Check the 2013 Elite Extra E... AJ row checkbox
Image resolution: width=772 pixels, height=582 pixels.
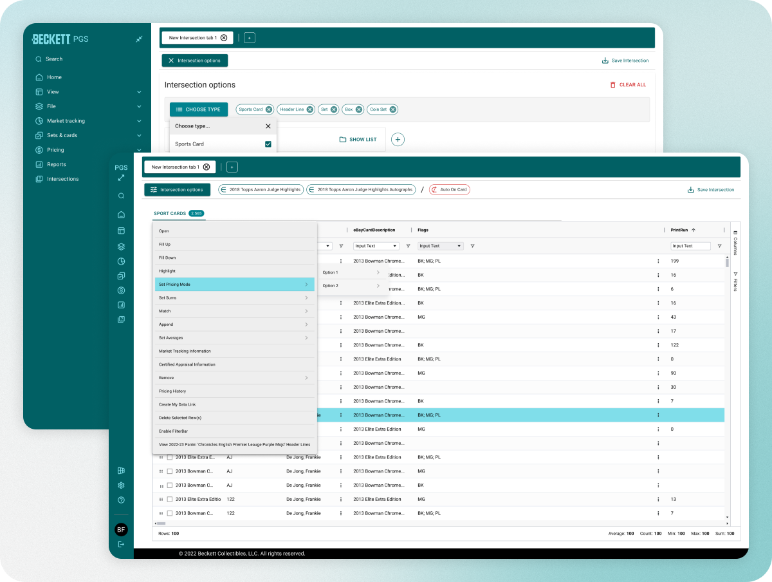pos(170,457)
